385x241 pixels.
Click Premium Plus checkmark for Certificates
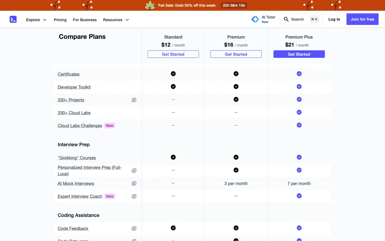[x=299, y=74]
